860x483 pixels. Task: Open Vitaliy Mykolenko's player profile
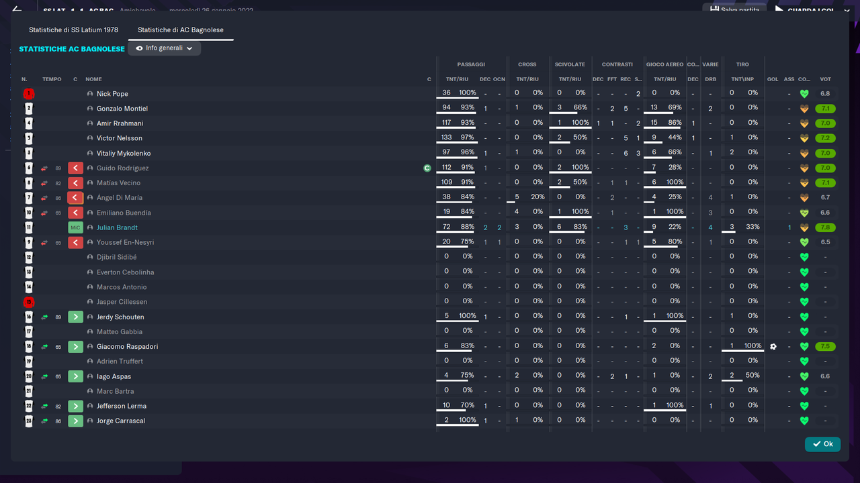tap(124, 153)
